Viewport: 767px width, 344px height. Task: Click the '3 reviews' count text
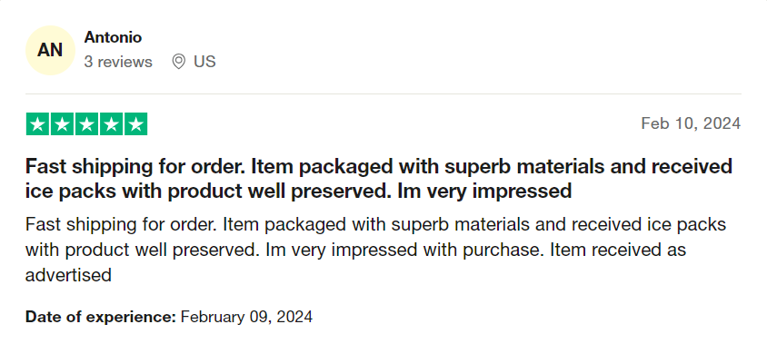(118, 62)
